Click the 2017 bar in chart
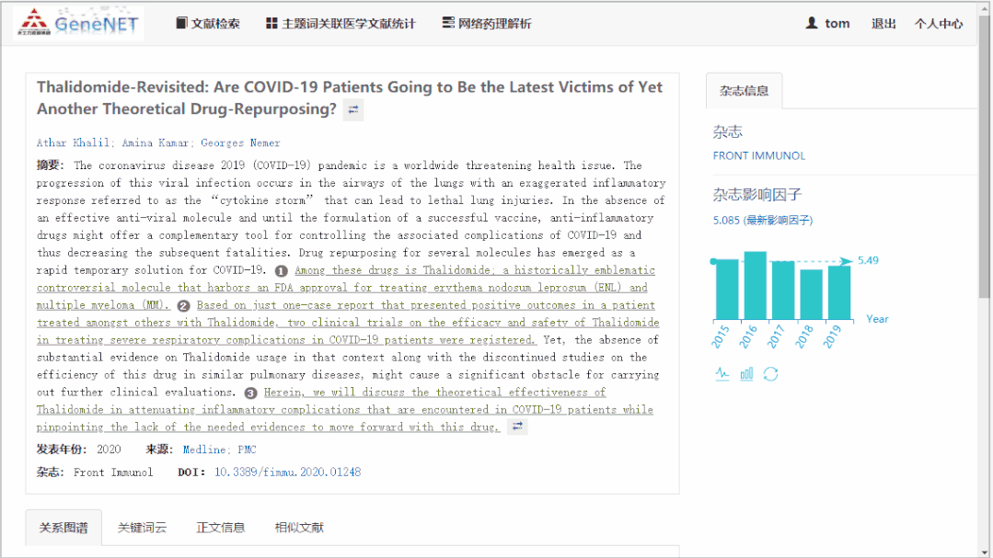This screenshot has width=993, height=558. pyautogui.click(x=783, y=290)
